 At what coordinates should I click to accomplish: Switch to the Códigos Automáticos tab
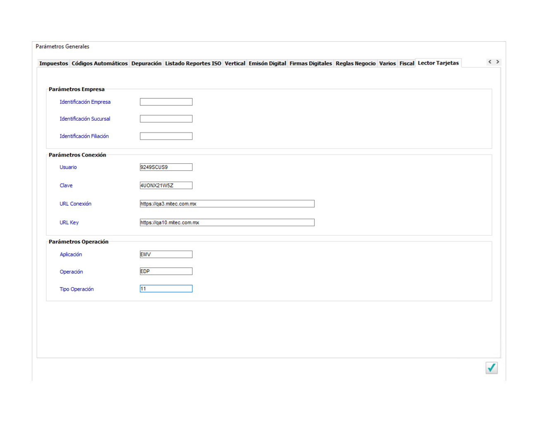tap(99, 64)
